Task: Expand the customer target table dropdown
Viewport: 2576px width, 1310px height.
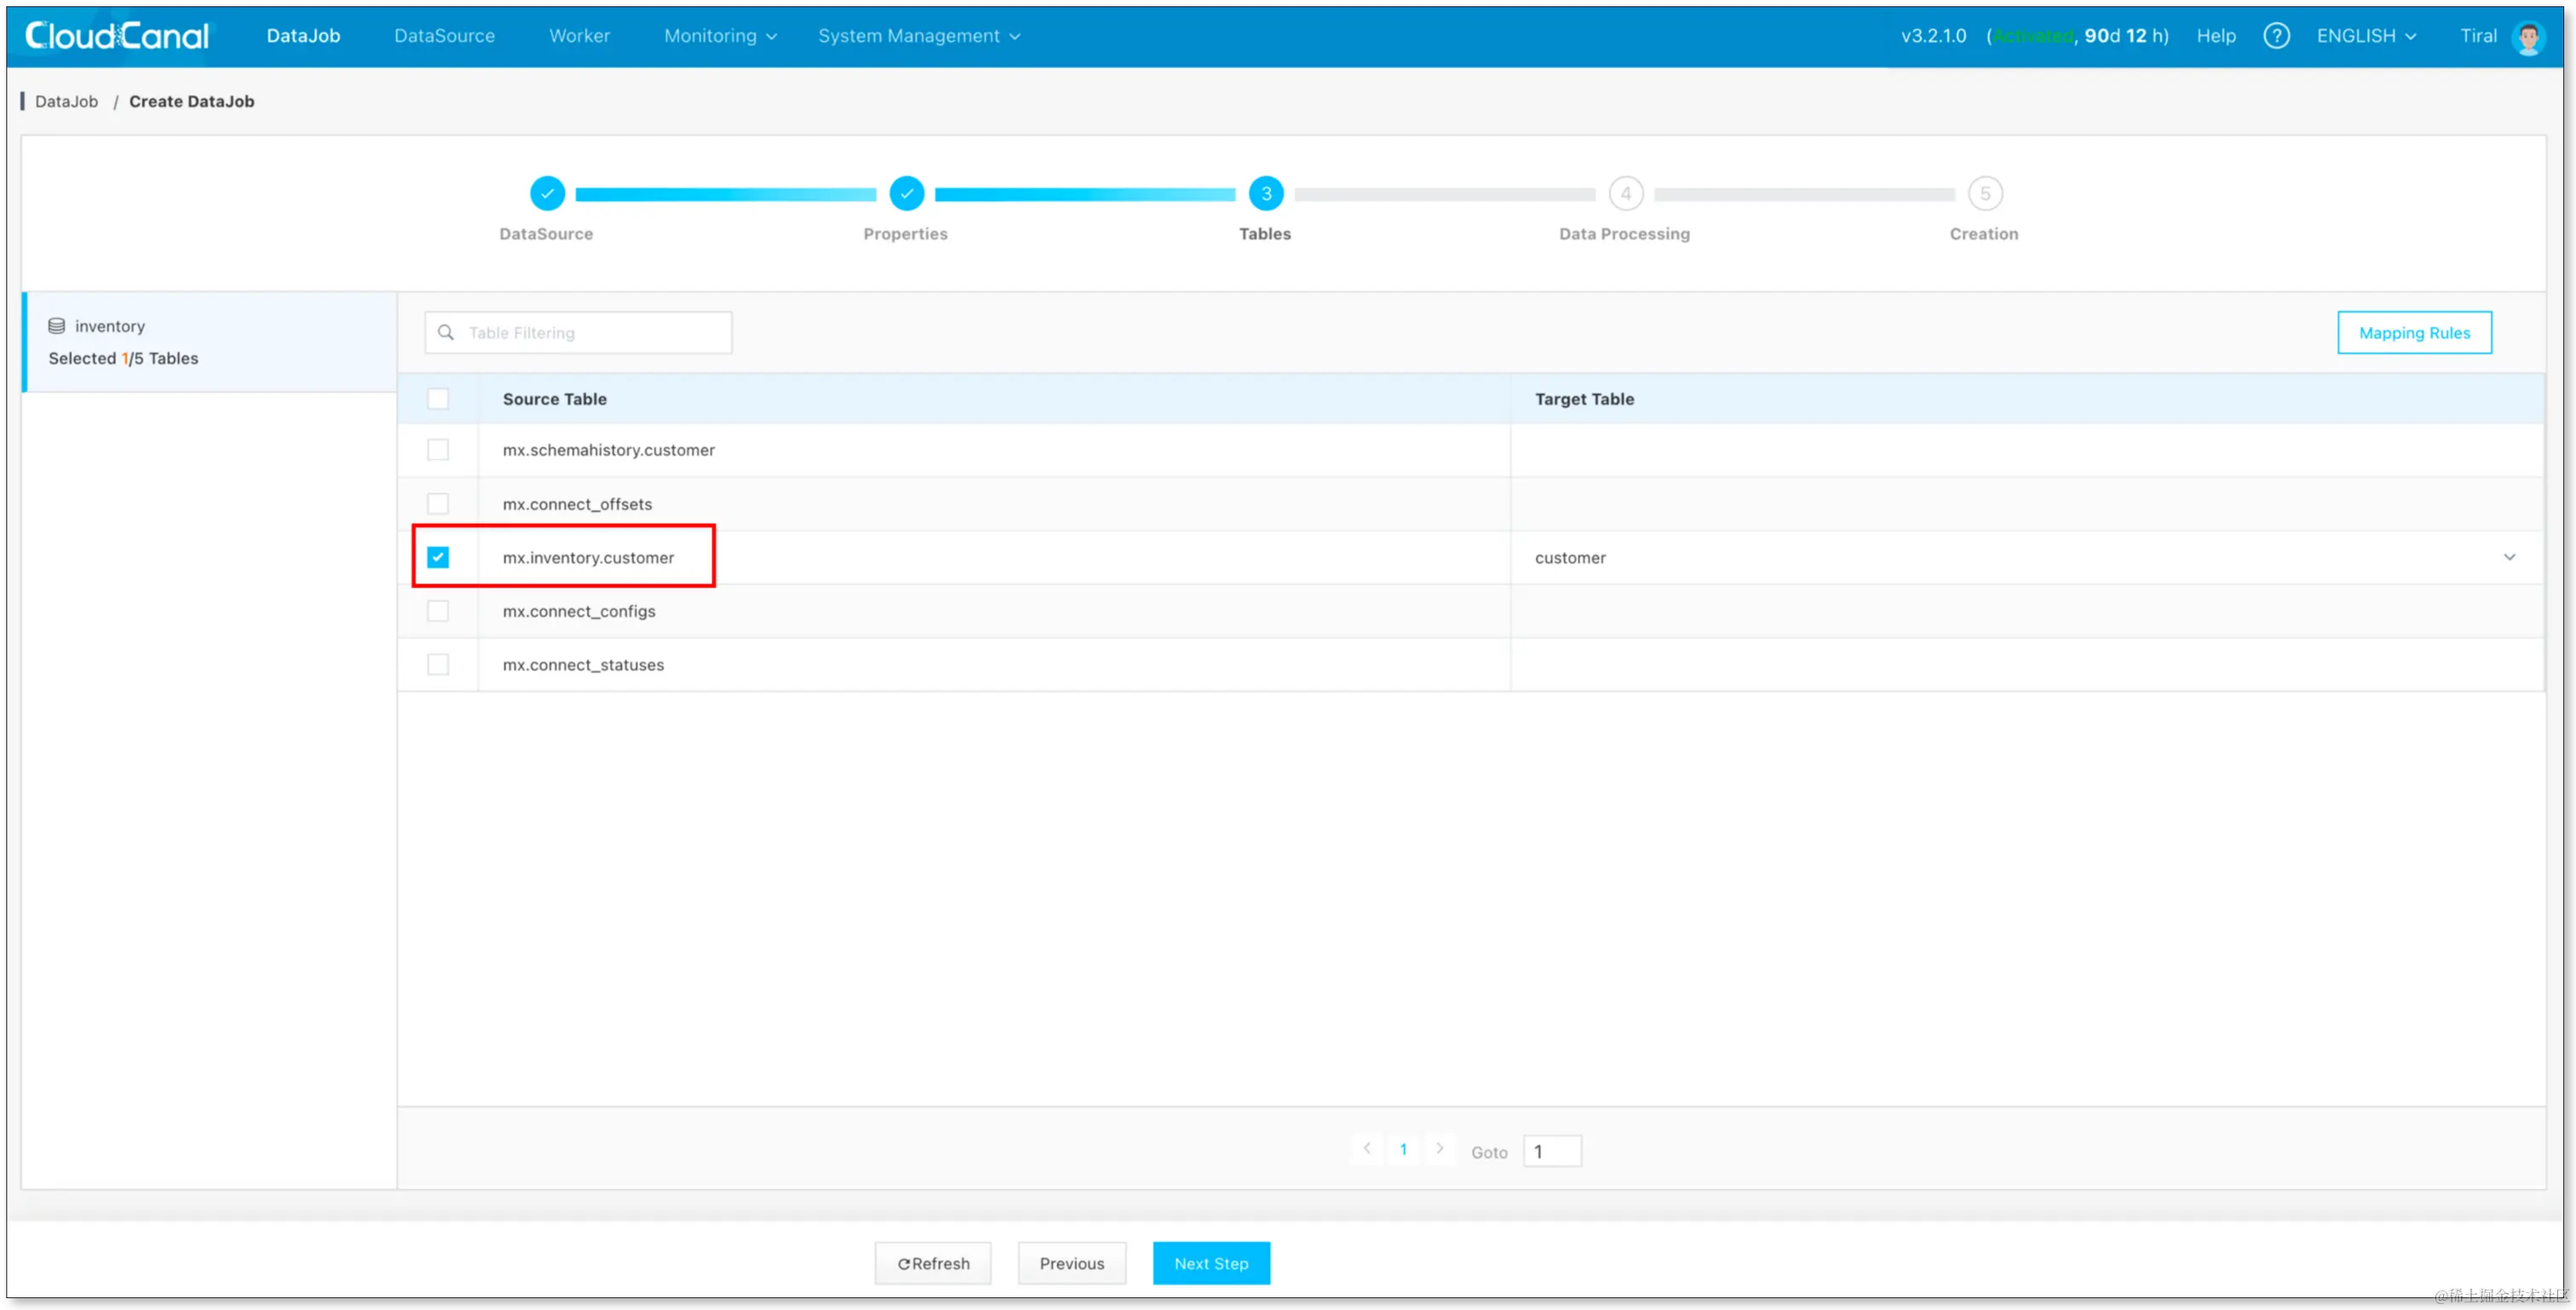Action: click(x=2508, y=557)
